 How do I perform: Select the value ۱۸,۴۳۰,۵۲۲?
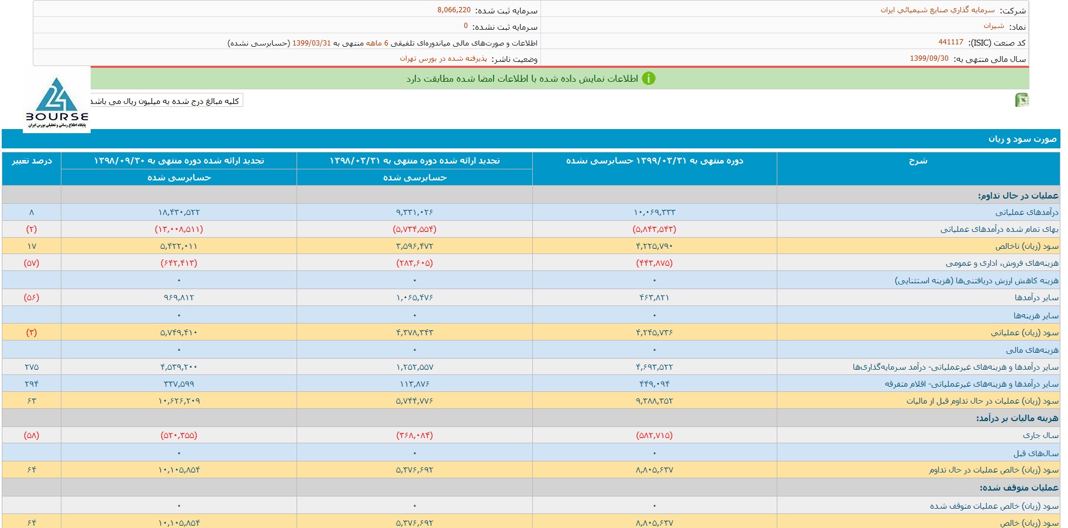pos(179,212)
